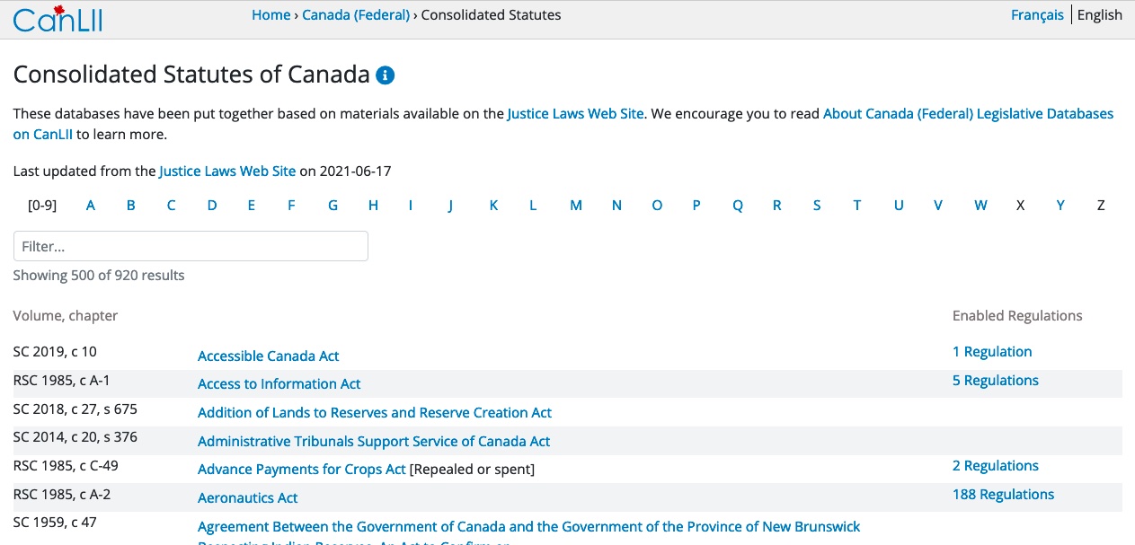The width and height of the screenshot is (1135, 545).
Task: Jump to statutes starting with J
Action: point(450,206)
